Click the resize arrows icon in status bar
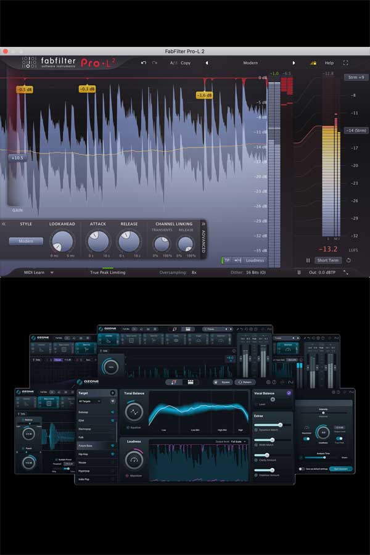This screenshot has height=555, width=370. coord(346,273)
